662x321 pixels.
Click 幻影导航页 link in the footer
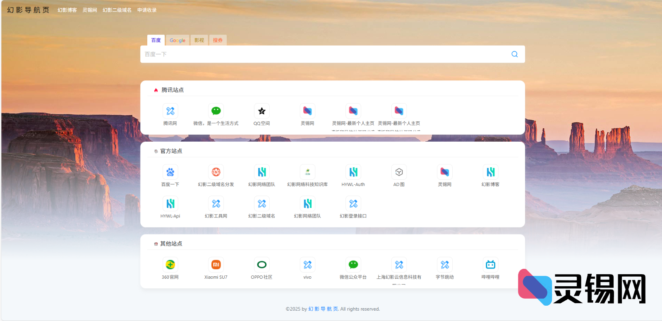323,309
